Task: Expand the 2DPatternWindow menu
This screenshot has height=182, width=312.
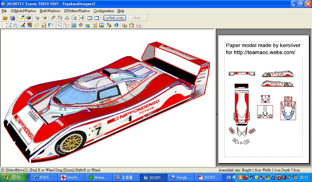Action: pyautogui.click(x=77, y=11)
